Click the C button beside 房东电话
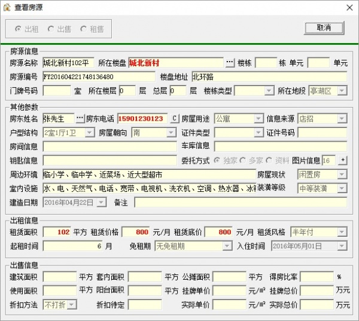This screenshot has height=321, width=359. [x=175, y=118]
